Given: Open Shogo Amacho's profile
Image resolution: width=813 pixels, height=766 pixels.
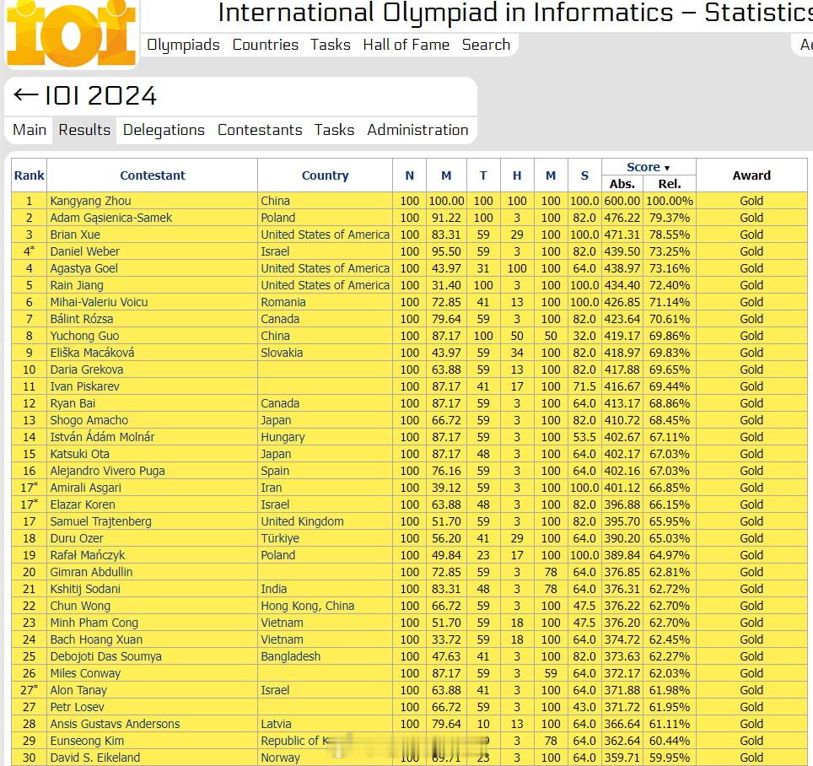Looking at the screenshot, I should 89,420.
